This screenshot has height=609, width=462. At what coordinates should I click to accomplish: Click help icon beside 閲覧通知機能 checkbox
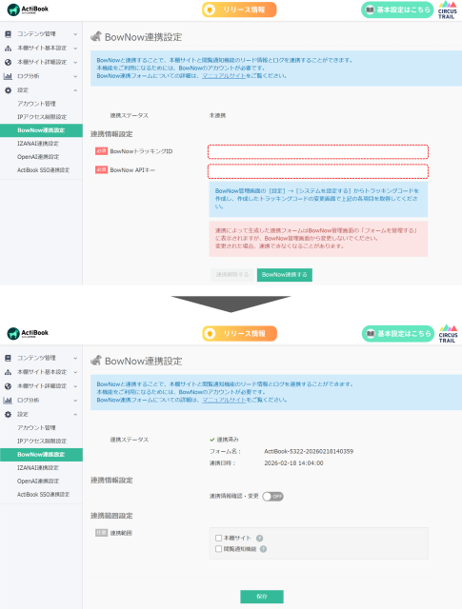263,549
